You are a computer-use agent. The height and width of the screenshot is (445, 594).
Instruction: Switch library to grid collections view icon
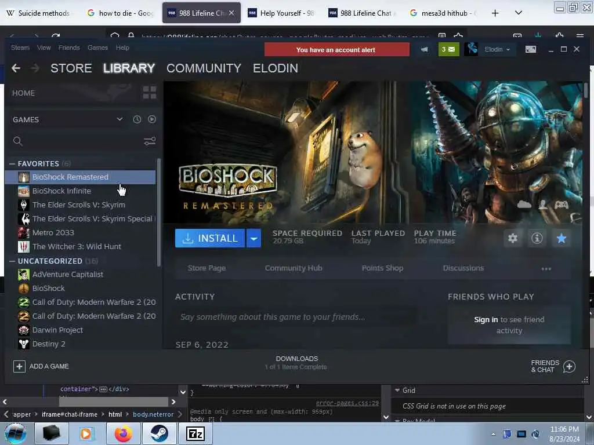point(150,92)
